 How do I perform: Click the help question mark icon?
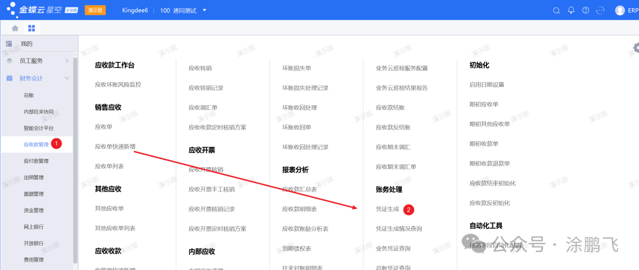586,10
